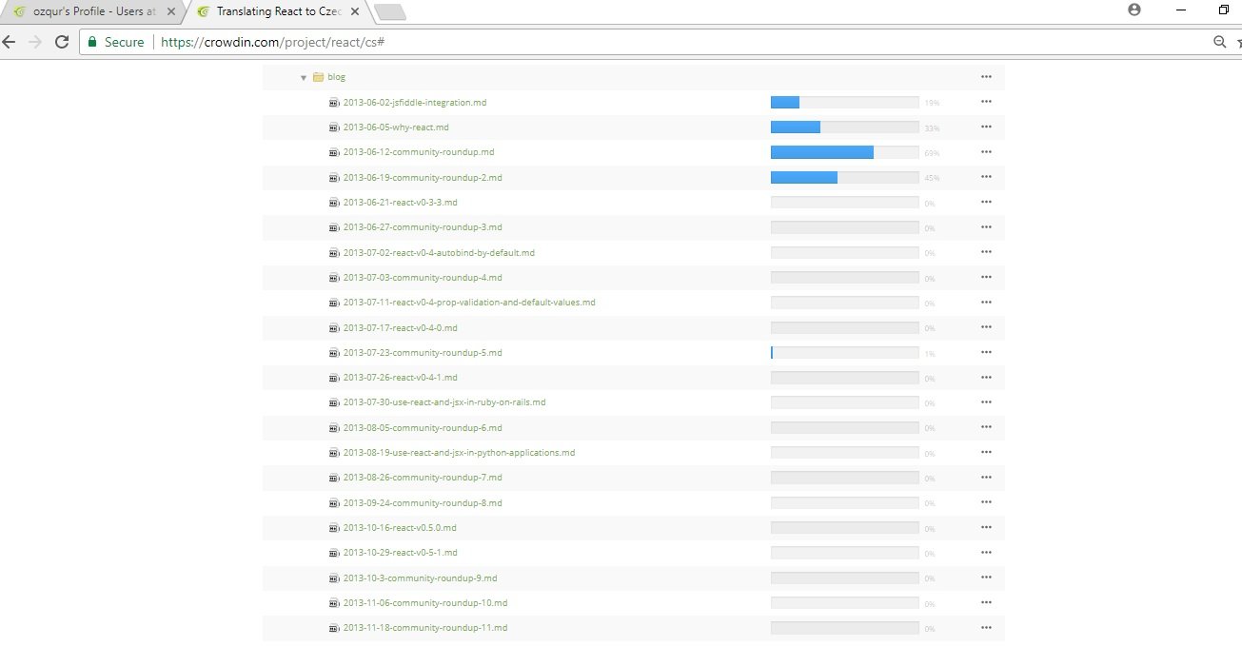Click progress bar of jsfiddle-integration.md file
Image resolution: width=1242 pixels, height=646 pixels.
pos(844,102)
